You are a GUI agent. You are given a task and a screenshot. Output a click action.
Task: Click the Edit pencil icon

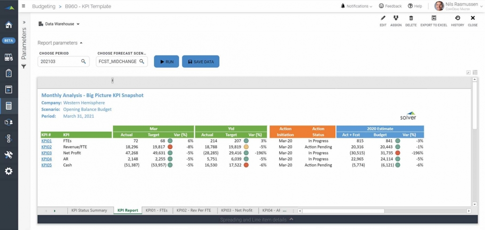pyautogui.click(x=383, y=18)
